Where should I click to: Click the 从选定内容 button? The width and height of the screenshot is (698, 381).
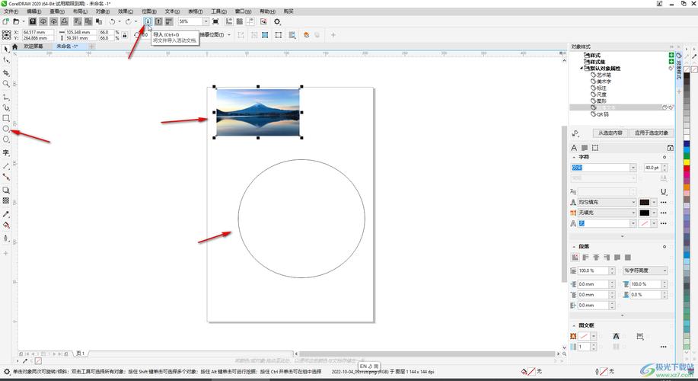pyautogui.click(x=609, y=133)
